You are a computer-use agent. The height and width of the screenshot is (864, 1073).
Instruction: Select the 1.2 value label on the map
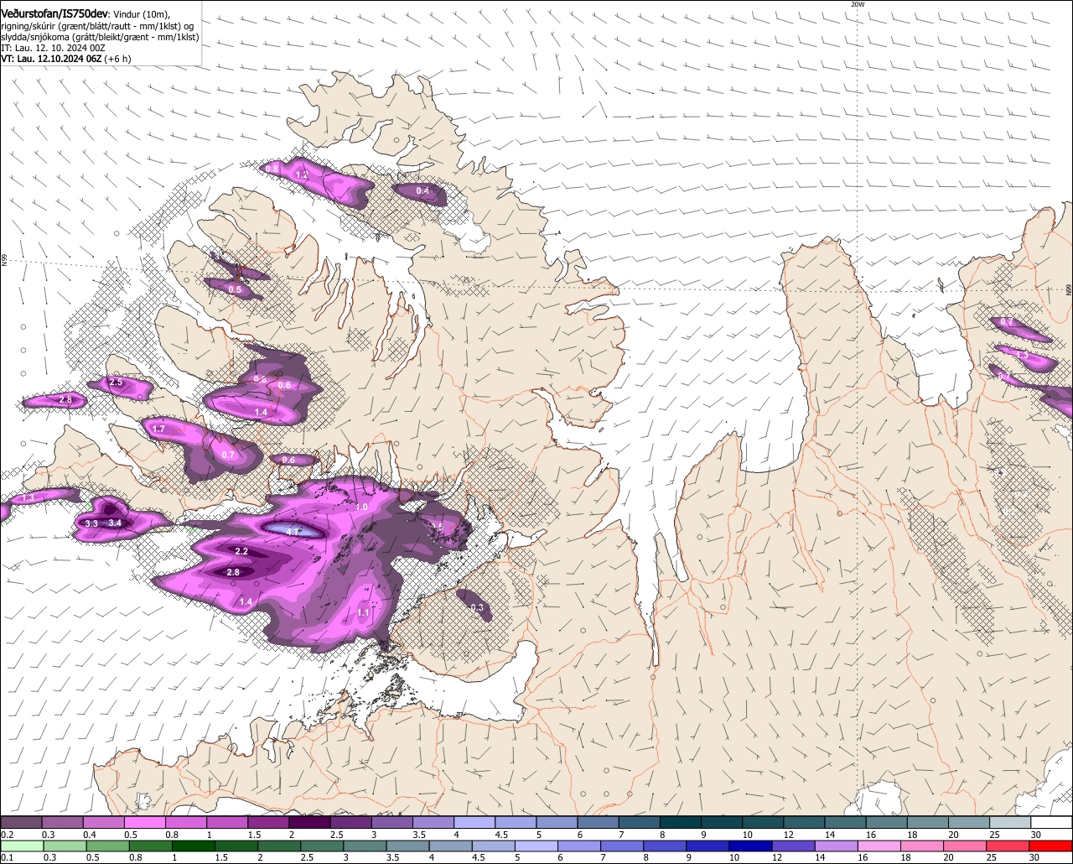(x=303, y=175)
